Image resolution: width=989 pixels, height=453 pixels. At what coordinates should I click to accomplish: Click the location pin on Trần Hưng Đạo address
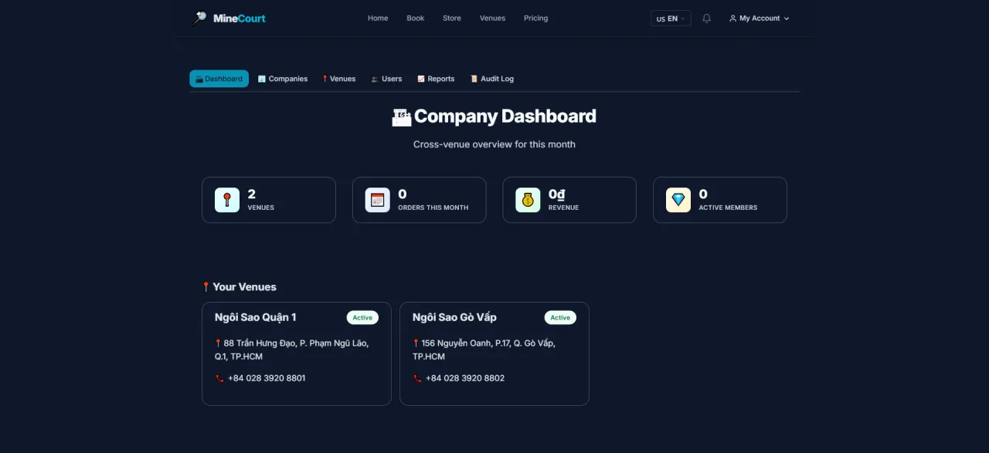[x=219, y=343]
